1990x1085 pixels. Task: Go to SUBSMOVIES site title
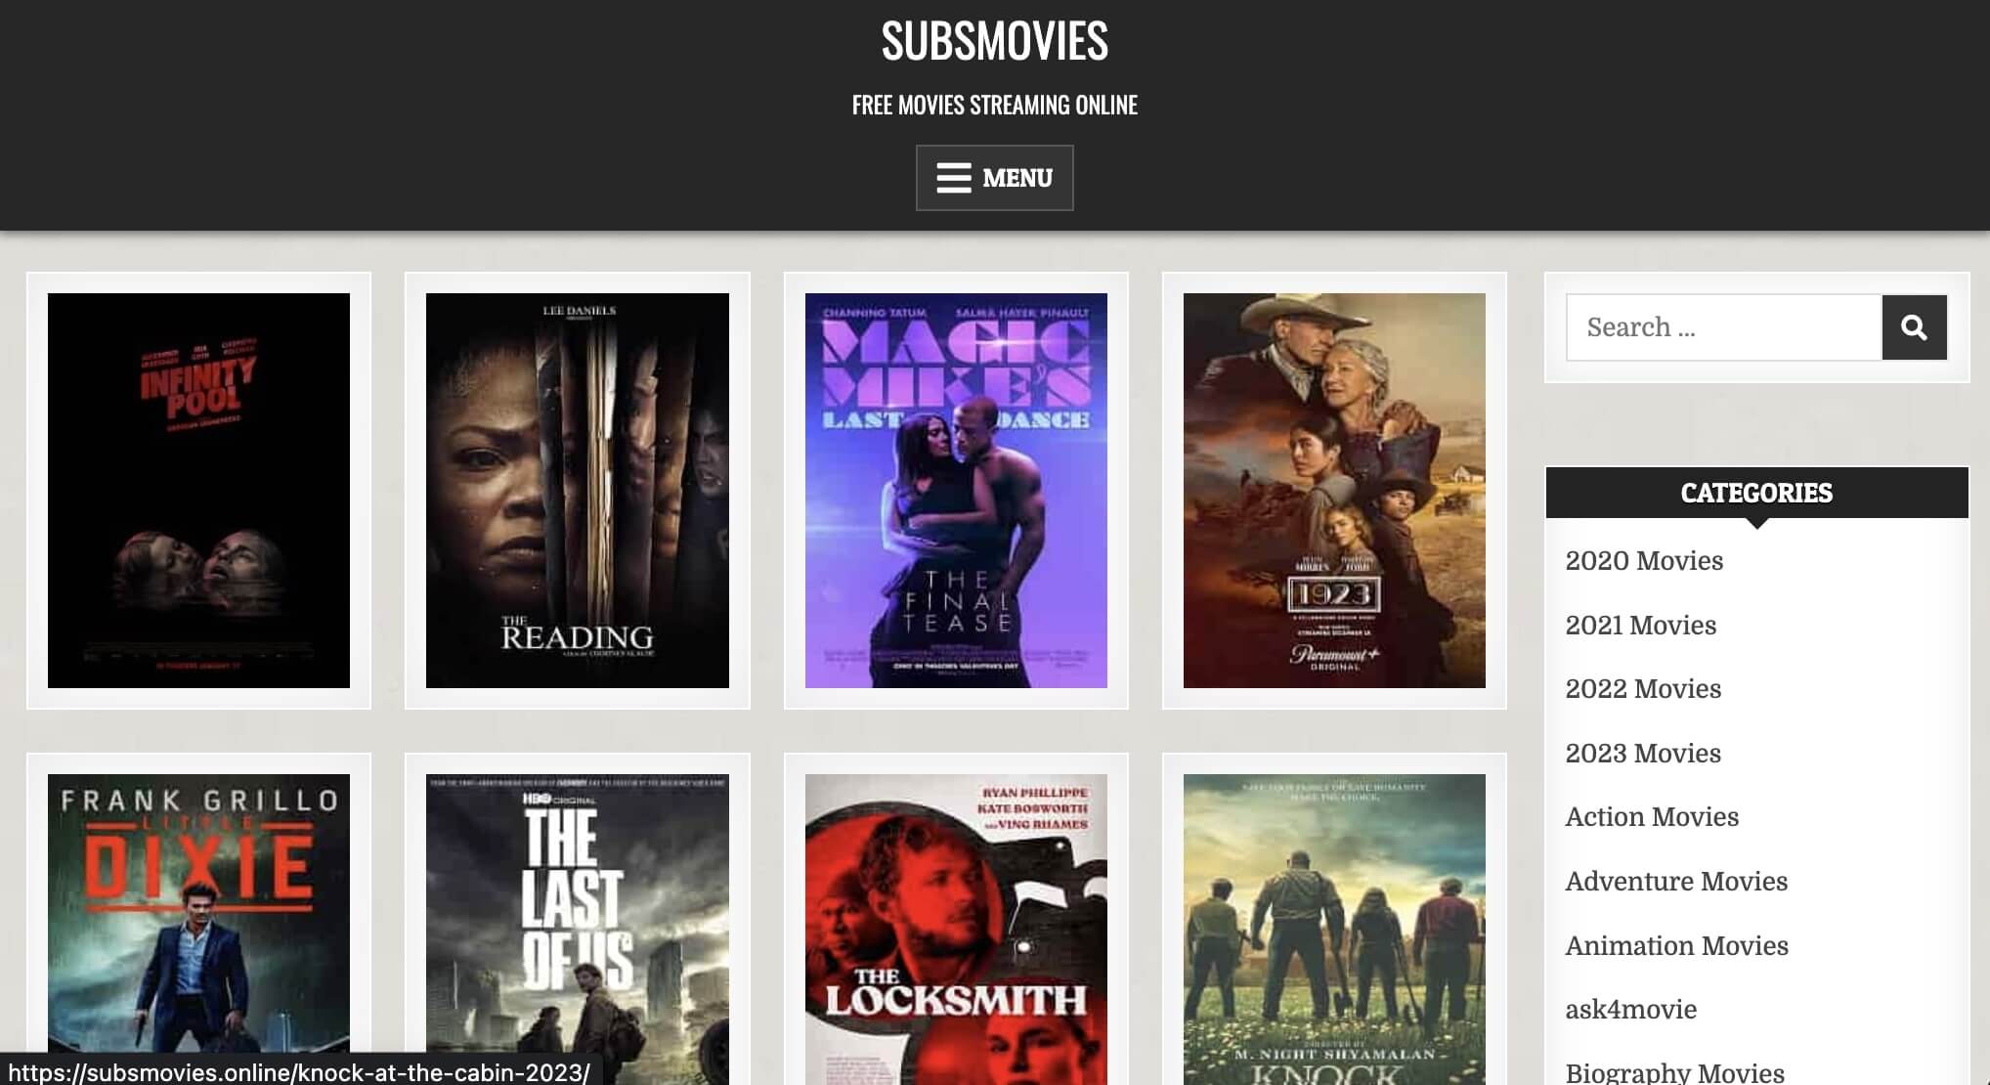pos(994,41)
